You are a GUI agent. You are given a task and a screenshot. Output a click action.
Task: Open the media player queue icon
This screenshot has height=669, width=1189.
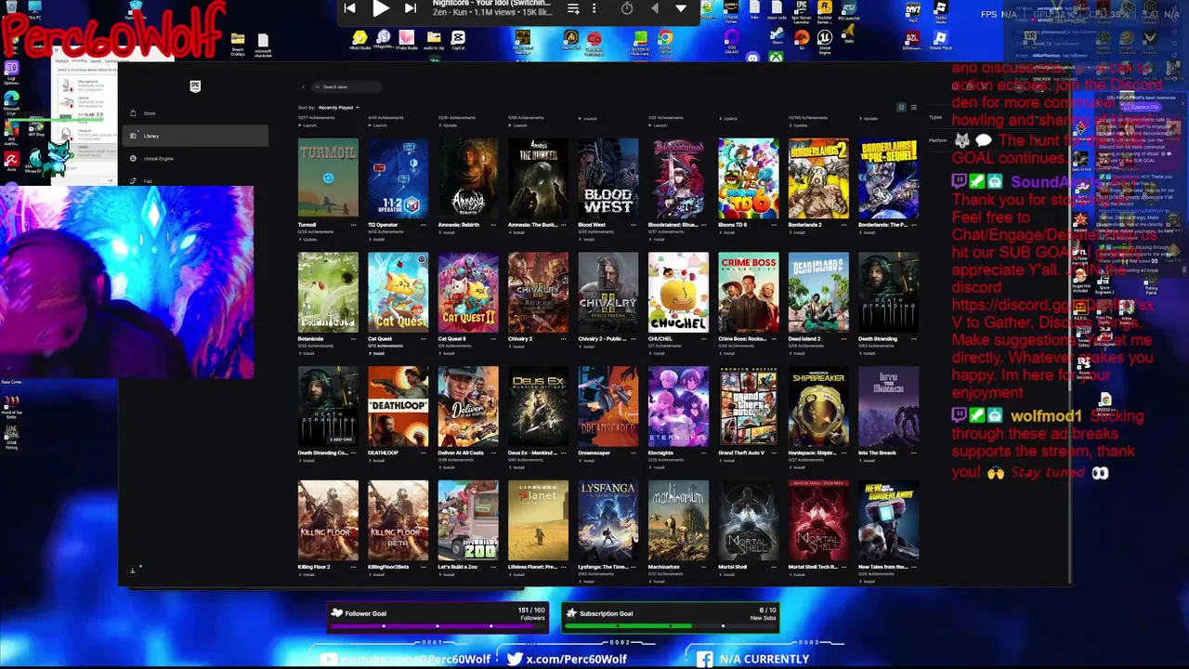(573, 8)
